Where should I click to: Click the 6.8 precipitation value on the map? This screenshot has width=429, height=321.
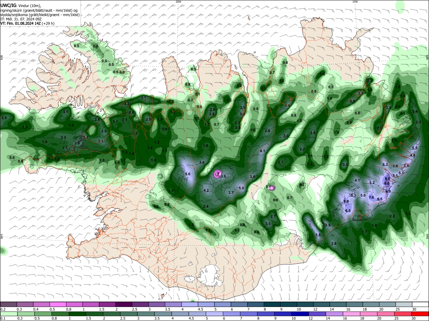346,201
